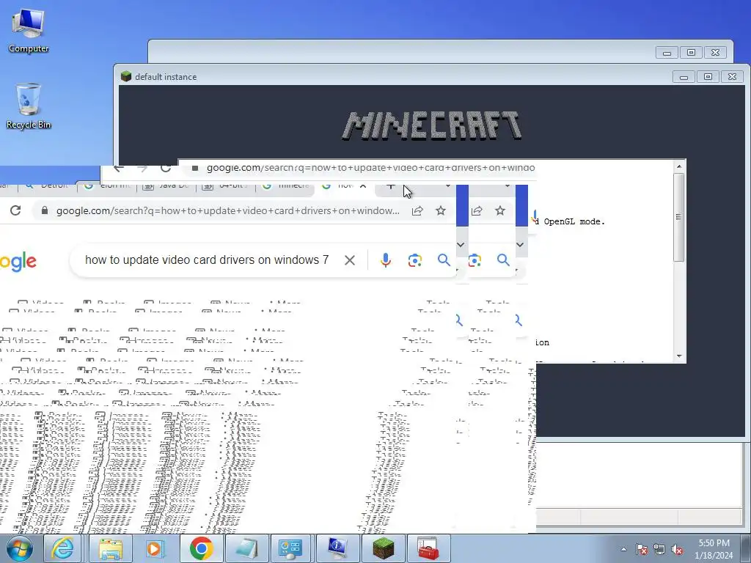Switch to the 'Java D' tab
Image resolution: width=751 pixels, height=563 pixels.
(166, 185)
